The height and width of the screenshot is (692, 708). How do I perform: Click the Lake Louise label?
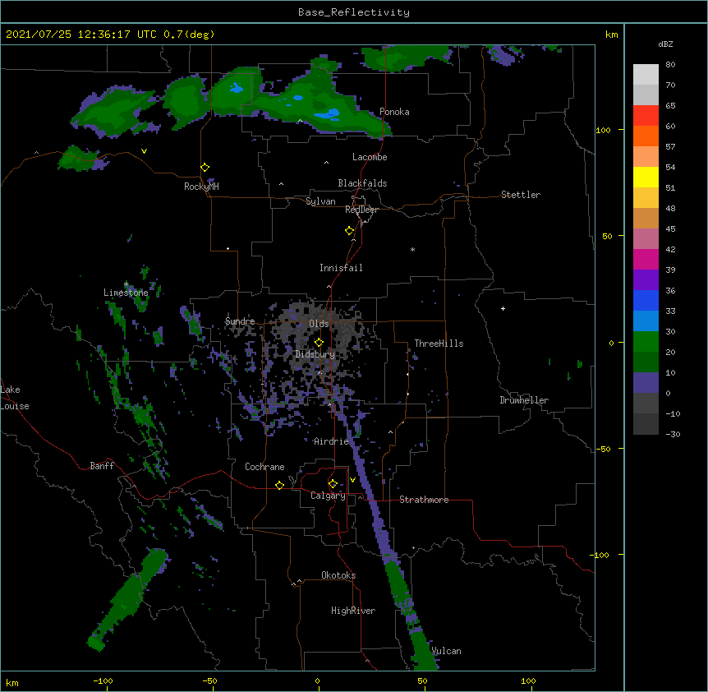[x=15, y=398]
